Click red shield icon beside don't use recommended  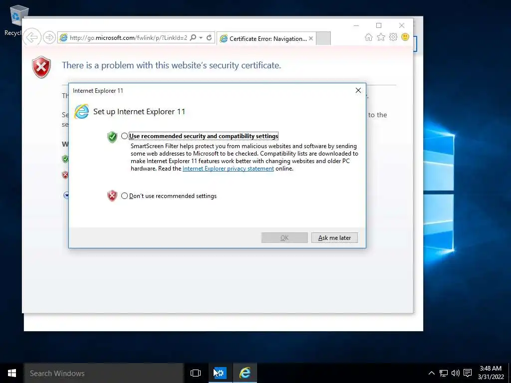pyautogui.click(x=112, y=195)
